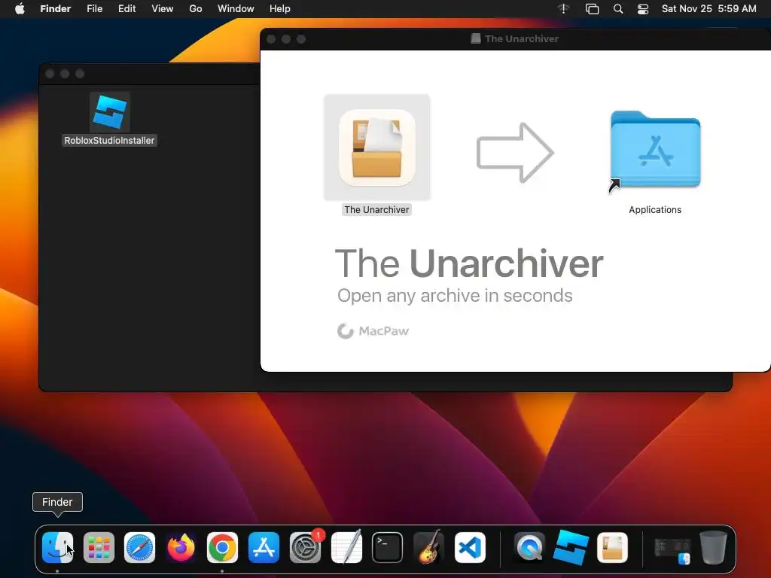This screenshot has height=578, width=771.
Task: Open QuickTime Player in the Dock
Action: (x=529, y=548)
